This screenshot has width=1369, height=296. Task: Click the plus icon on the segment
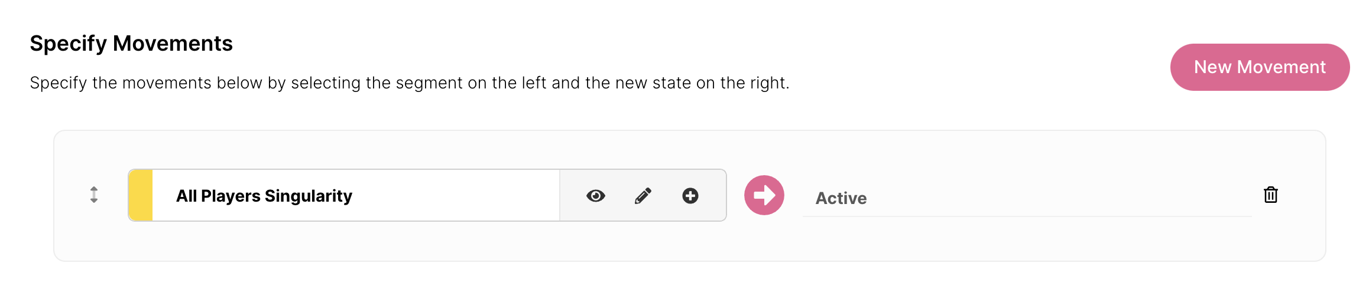point(690,196)
